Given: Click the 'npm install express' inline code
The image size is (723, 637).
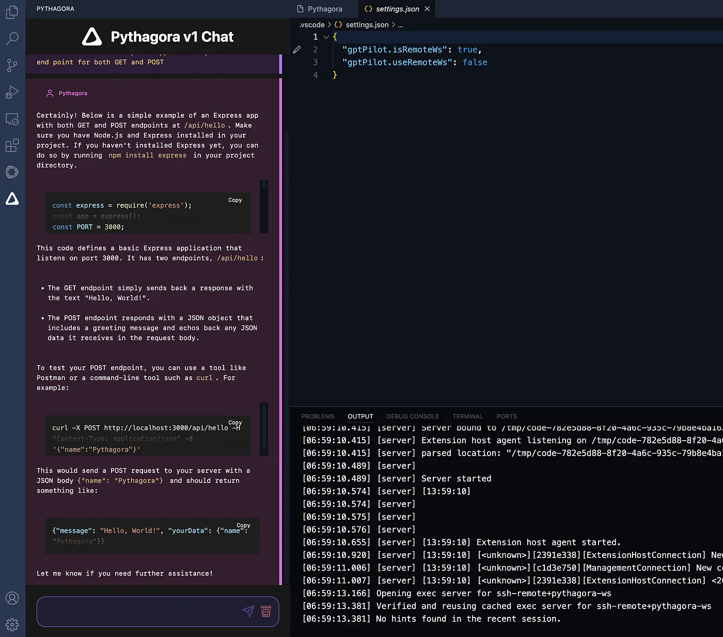Looking at the screenshot, I should (148, 155).
